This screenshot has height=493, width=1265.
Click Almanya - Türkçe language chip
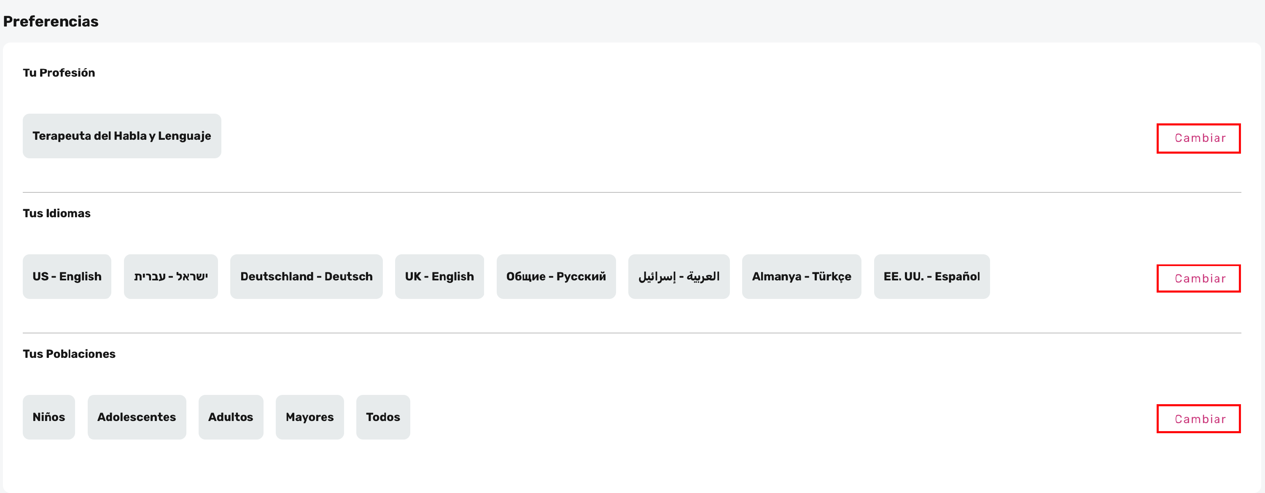(x=802, y=277)
